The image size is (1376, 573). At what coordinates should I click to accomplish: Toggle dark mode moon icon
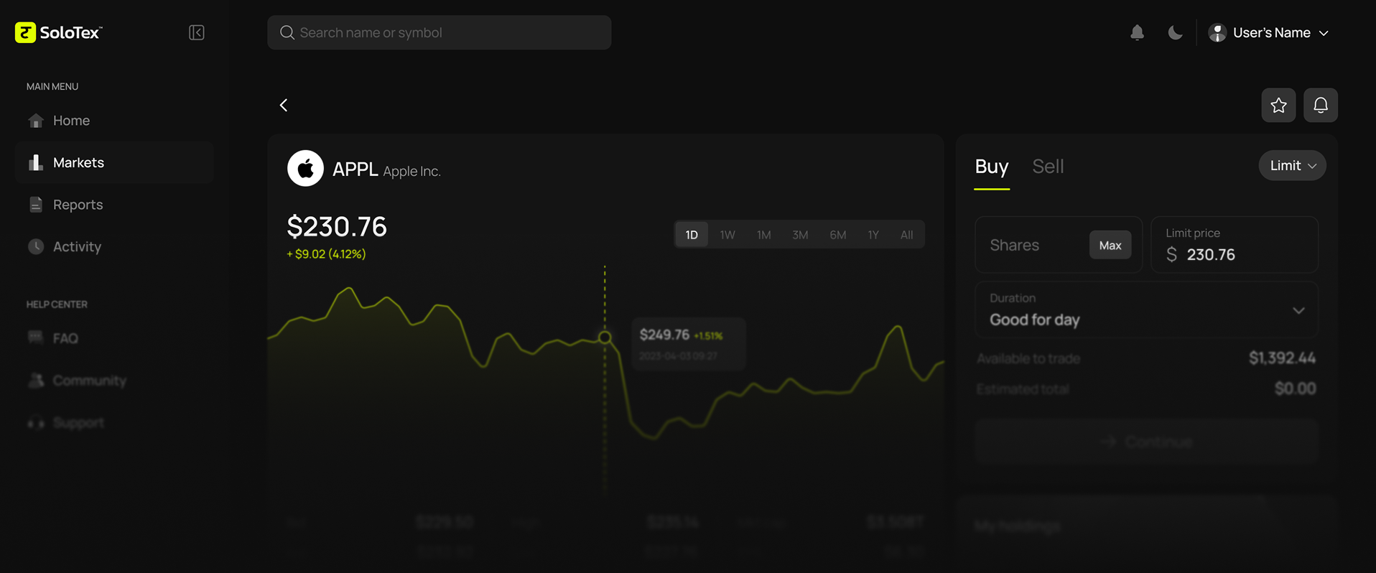tap(1175, 32)
